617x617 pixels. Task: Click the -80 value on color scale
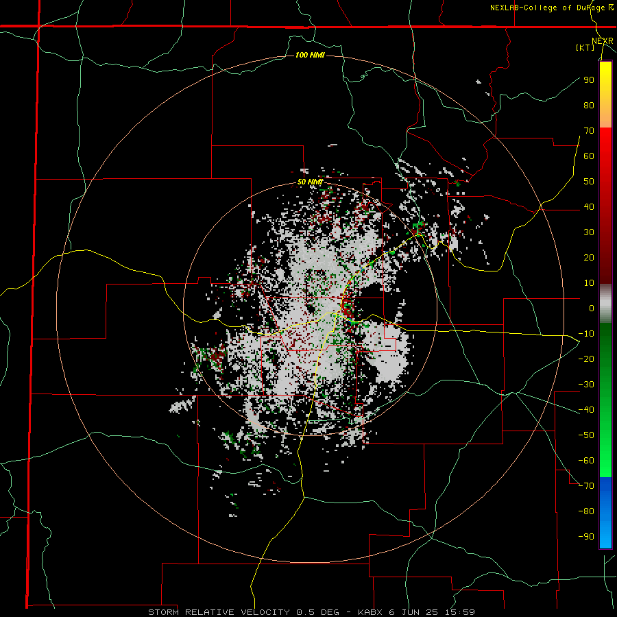point(586,511)
